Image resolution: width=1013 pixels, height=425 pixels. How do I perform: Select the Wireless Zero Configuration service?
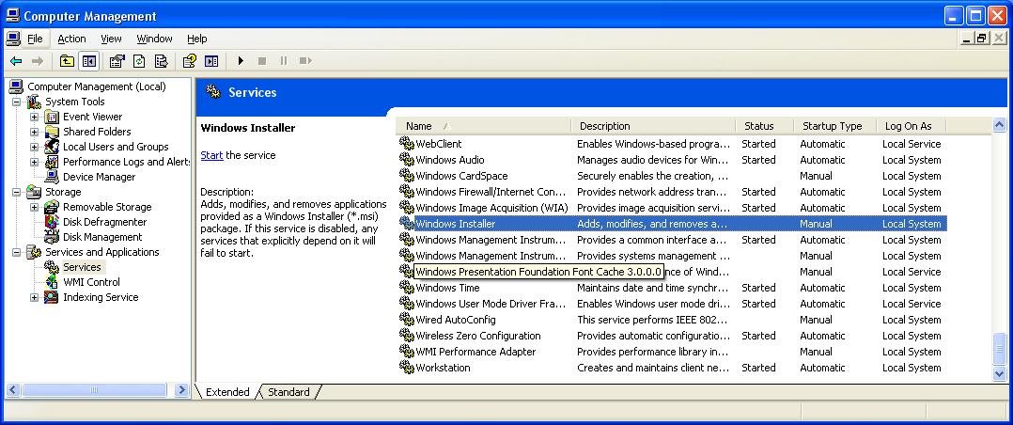pyautogui.click(x=671, y=336)
